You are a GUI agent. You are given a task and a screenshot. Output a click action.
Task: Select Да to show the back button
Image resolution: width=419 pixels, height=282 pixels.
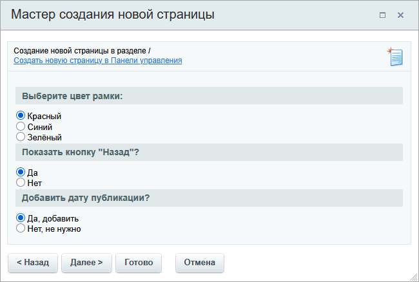click(x=21, y=173)
